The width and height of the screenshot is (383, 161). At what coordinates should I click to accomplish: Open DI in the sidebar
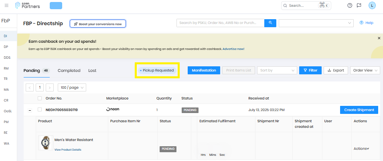click(5, 36)
